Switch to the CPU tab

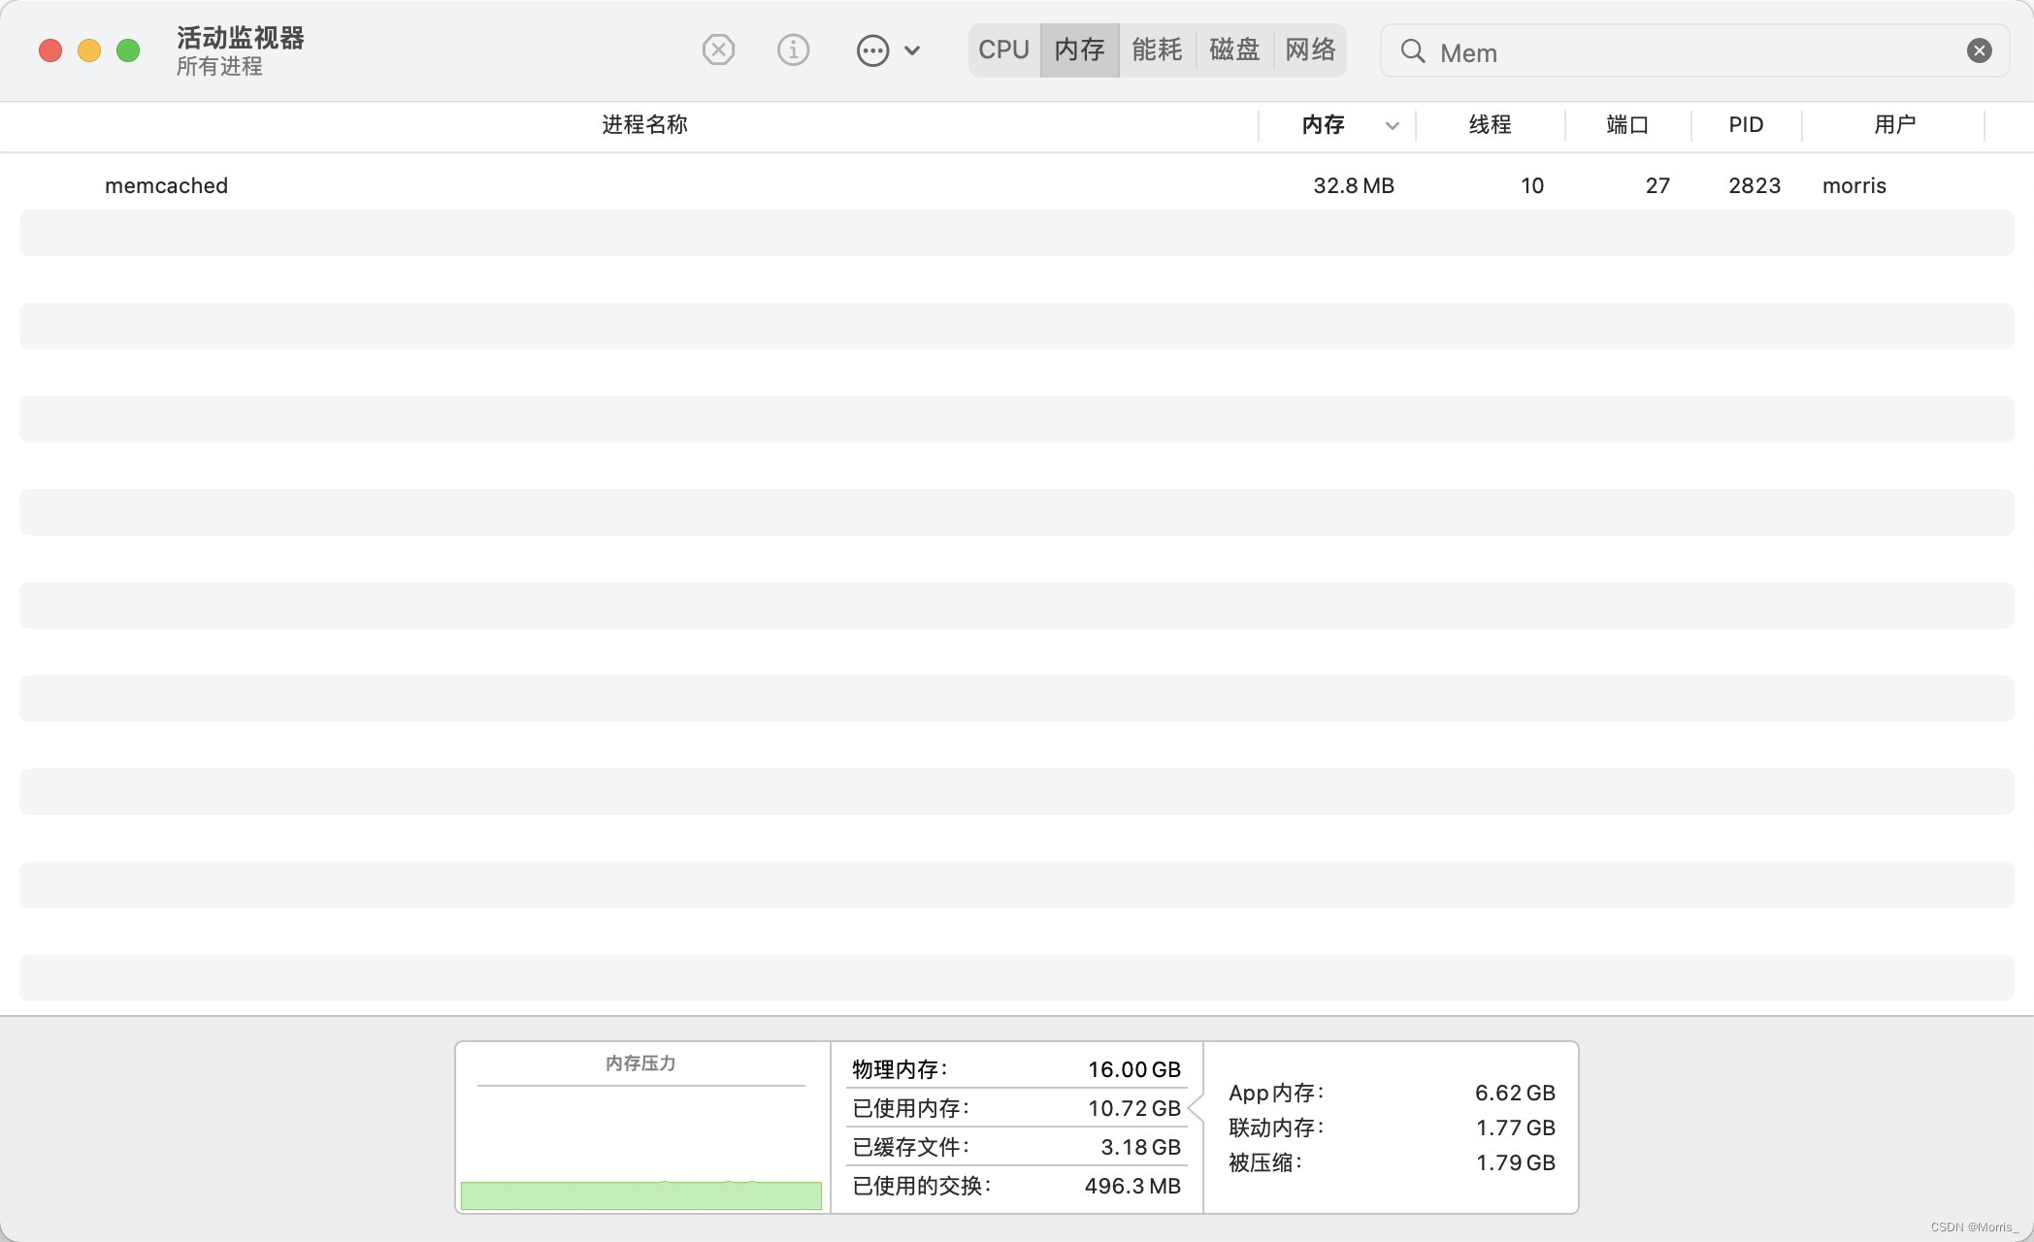[x=1003, y=49]
